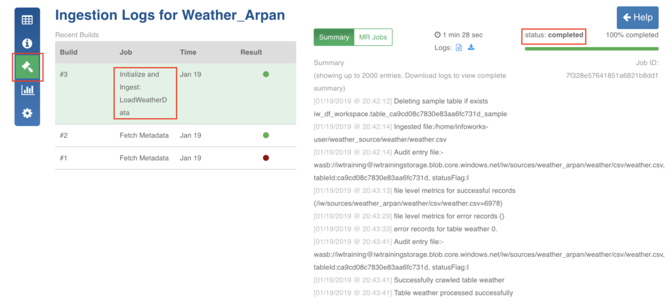Image resolution: width=672 pixels, height=305 pixels.
Task: Click the info circle icon in sidebar
Action: (x=27, y=43)
